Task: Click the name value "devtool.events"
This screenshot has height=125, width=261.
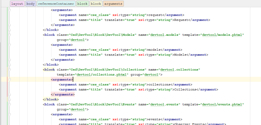Action: (165, 105)
